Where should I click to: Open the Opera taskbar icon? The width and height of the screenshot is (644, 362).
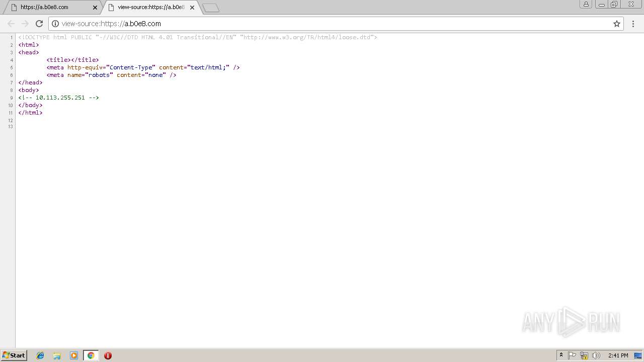coord(108,355)
